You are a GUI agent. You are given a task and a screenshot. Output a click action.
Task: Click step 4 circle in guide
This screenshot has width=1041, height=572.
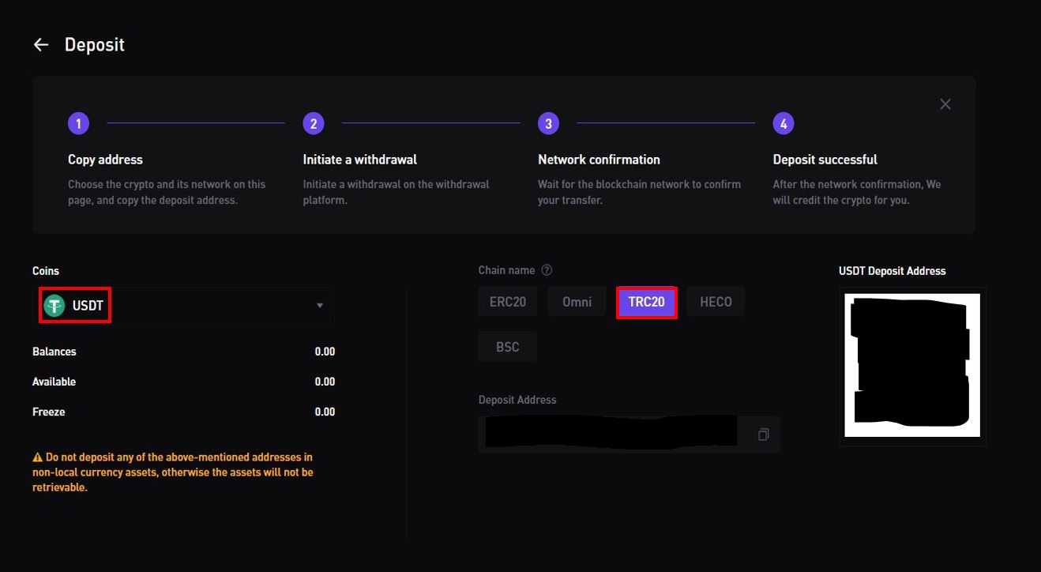(x=784, y=123)
